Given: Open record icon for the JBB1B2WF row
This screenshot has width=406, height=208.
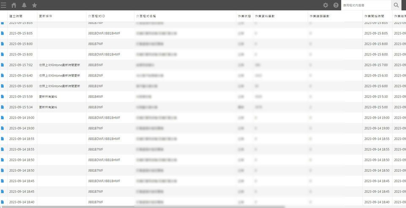Looking at the screenshot, I should [x=3, y=76].
